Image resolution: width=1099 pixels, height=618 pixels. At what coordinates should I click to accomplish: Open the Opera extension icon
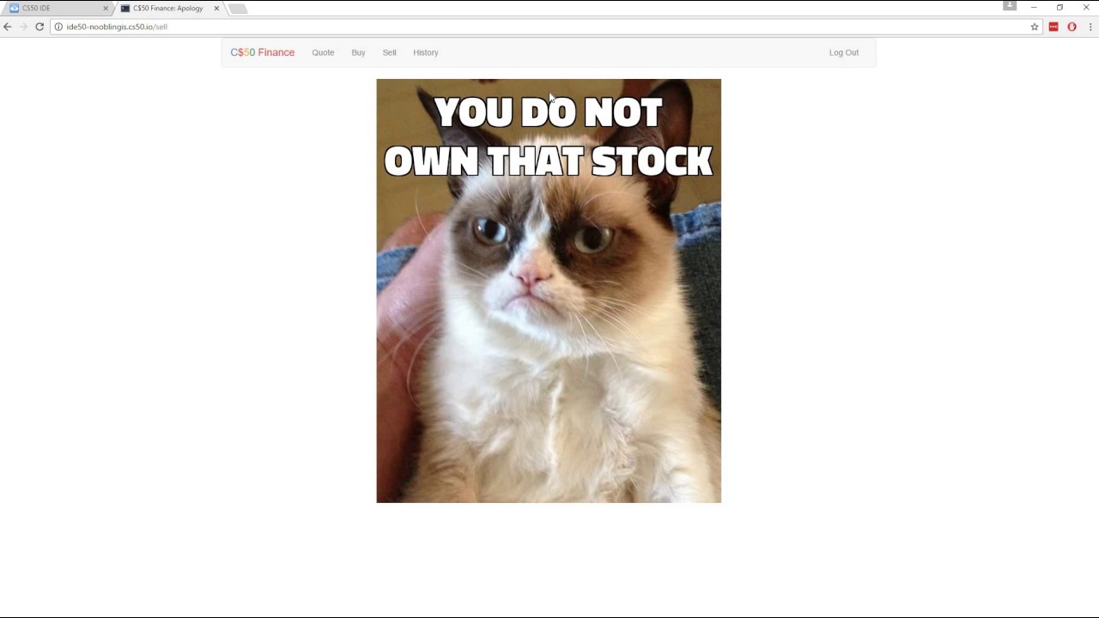(x=1072, y=27)
